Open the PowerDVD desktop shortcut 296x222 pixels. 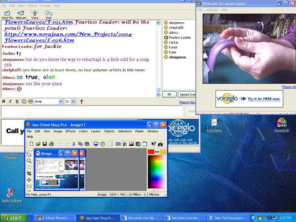pos(282,125)
